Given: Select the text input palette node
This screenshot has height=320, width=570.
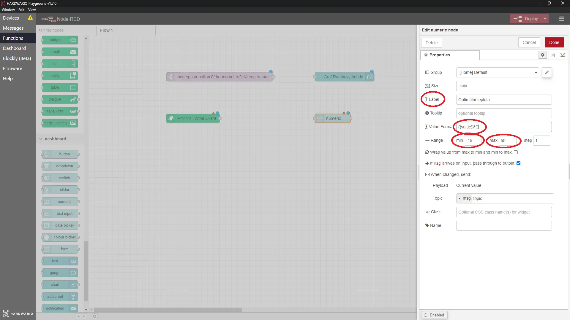Looking at the screenshot, I should (60, 214).
